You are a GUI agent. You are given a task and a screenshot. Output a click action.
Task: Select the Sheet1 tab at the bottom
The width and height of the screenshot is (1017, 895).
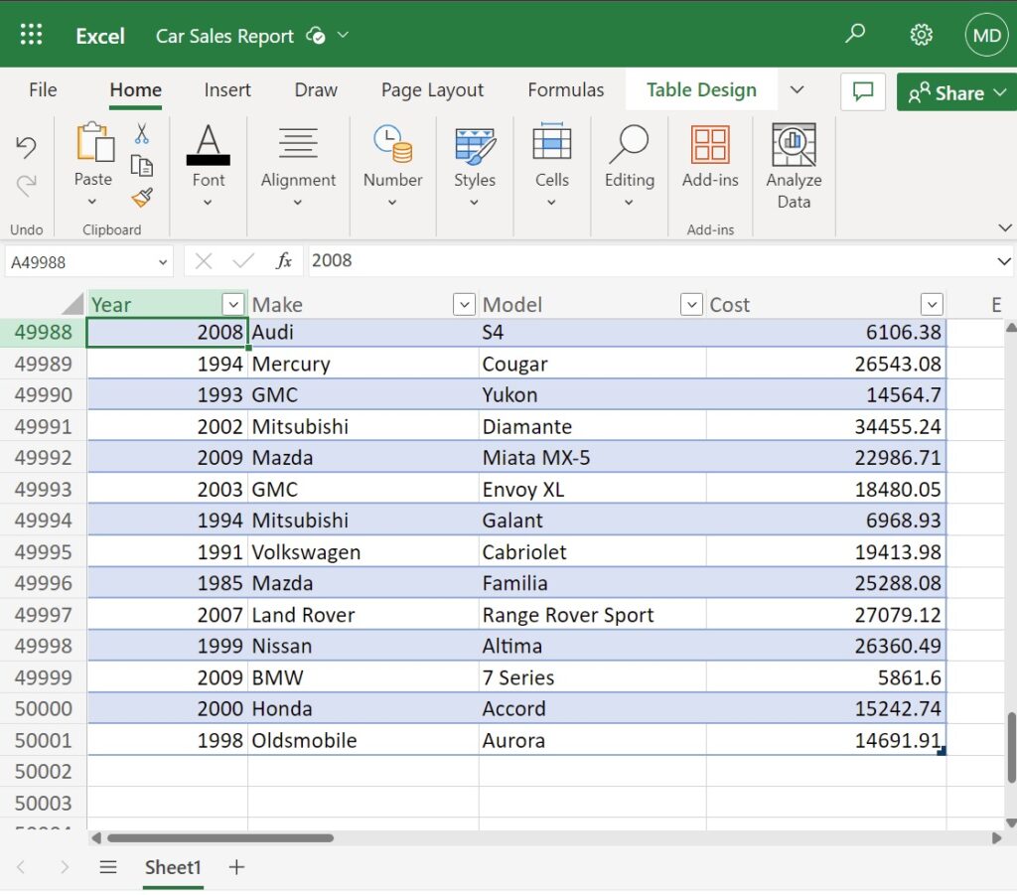[173, 867]
